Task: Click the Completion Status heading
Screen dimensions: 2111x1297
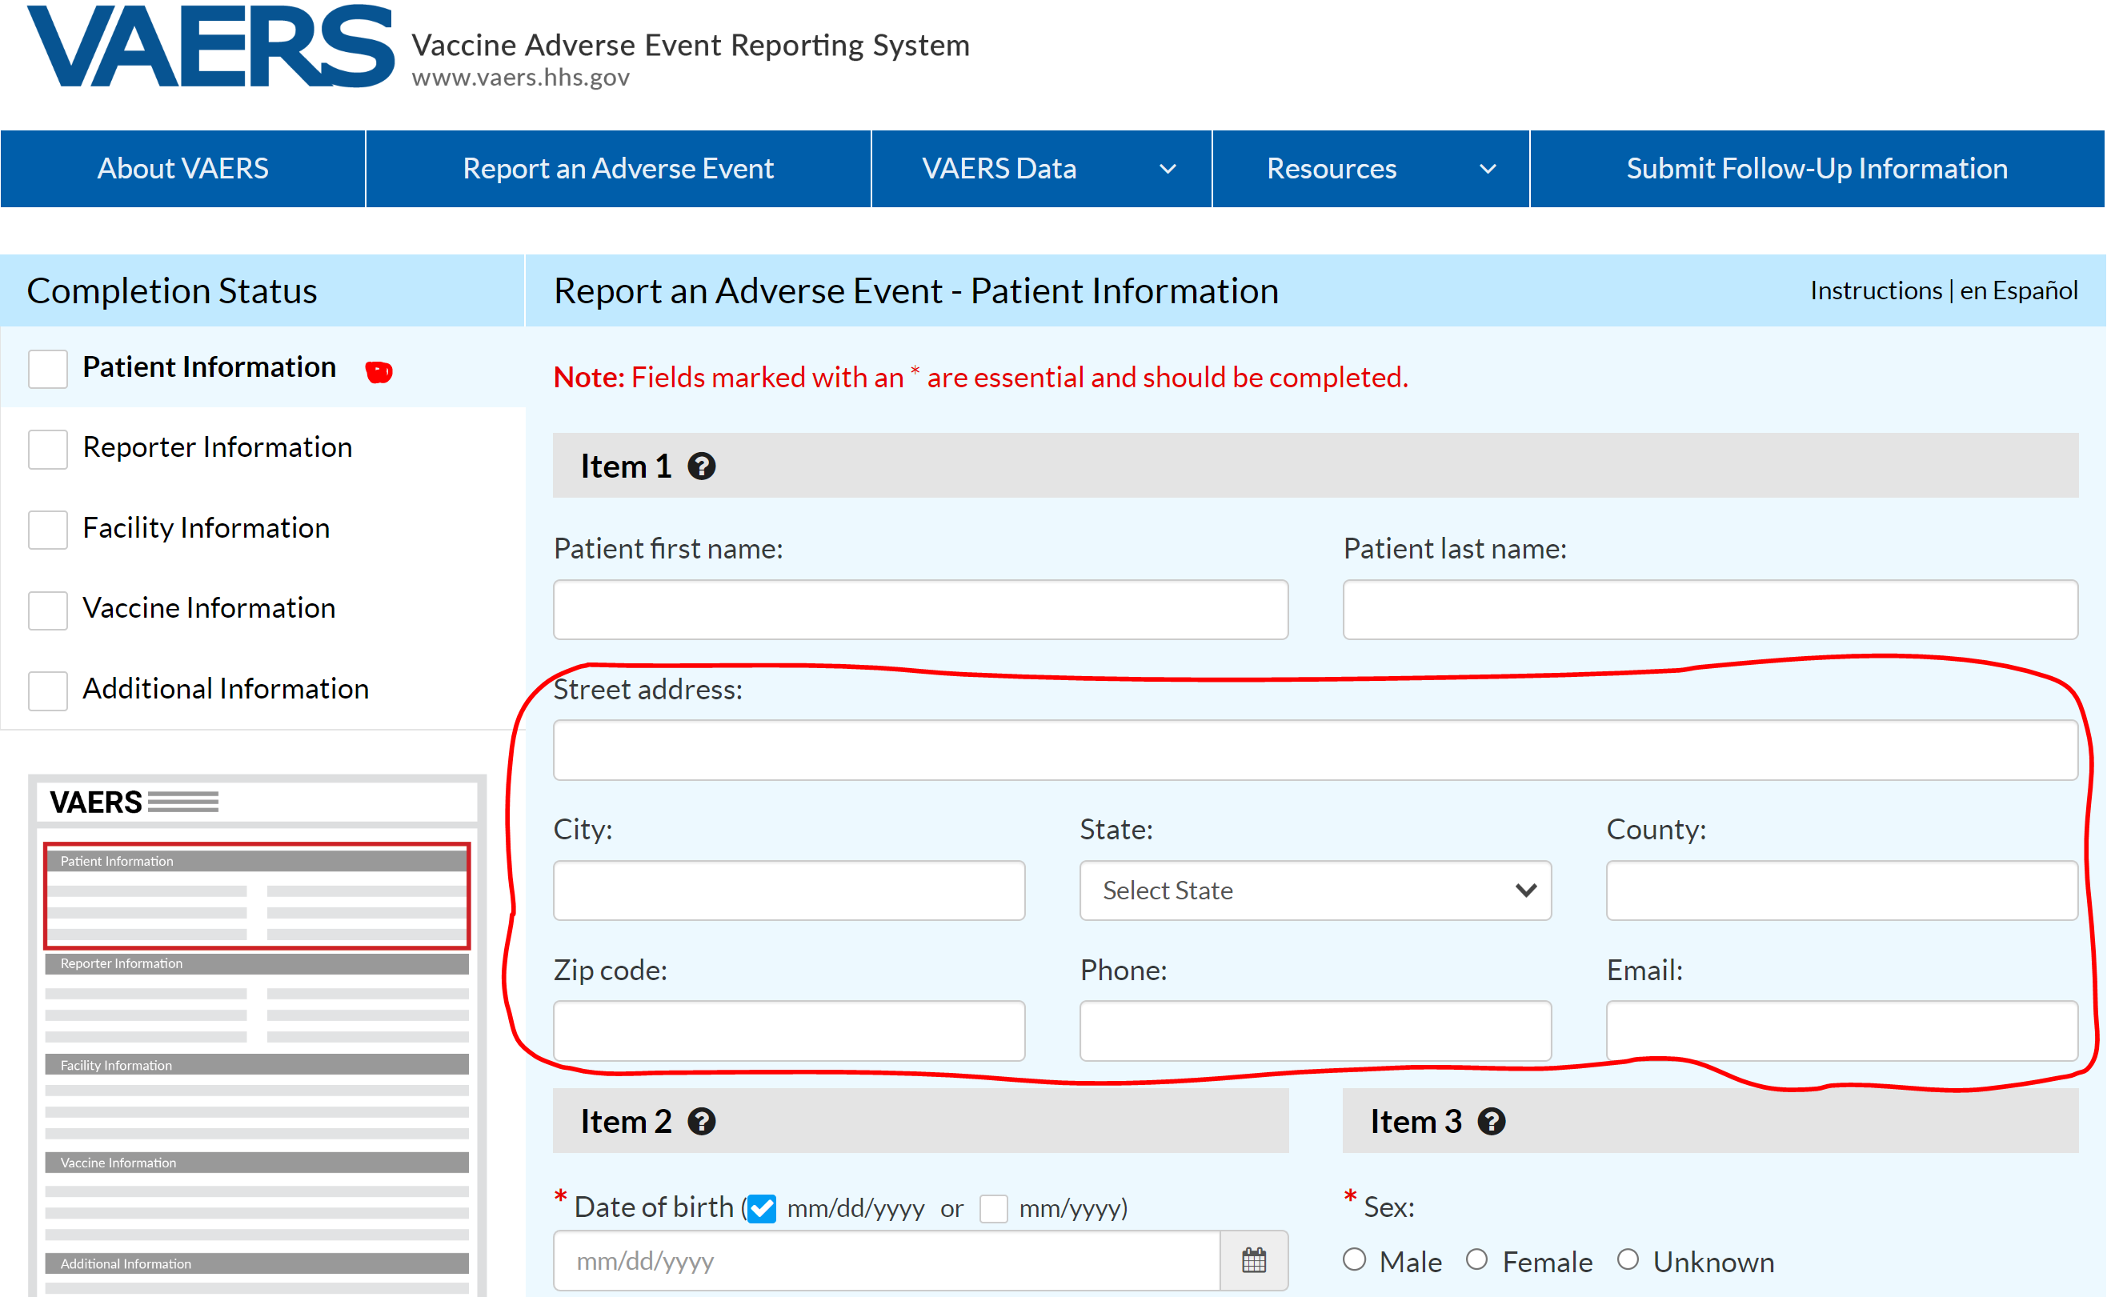Action: (x=171, y=290)
